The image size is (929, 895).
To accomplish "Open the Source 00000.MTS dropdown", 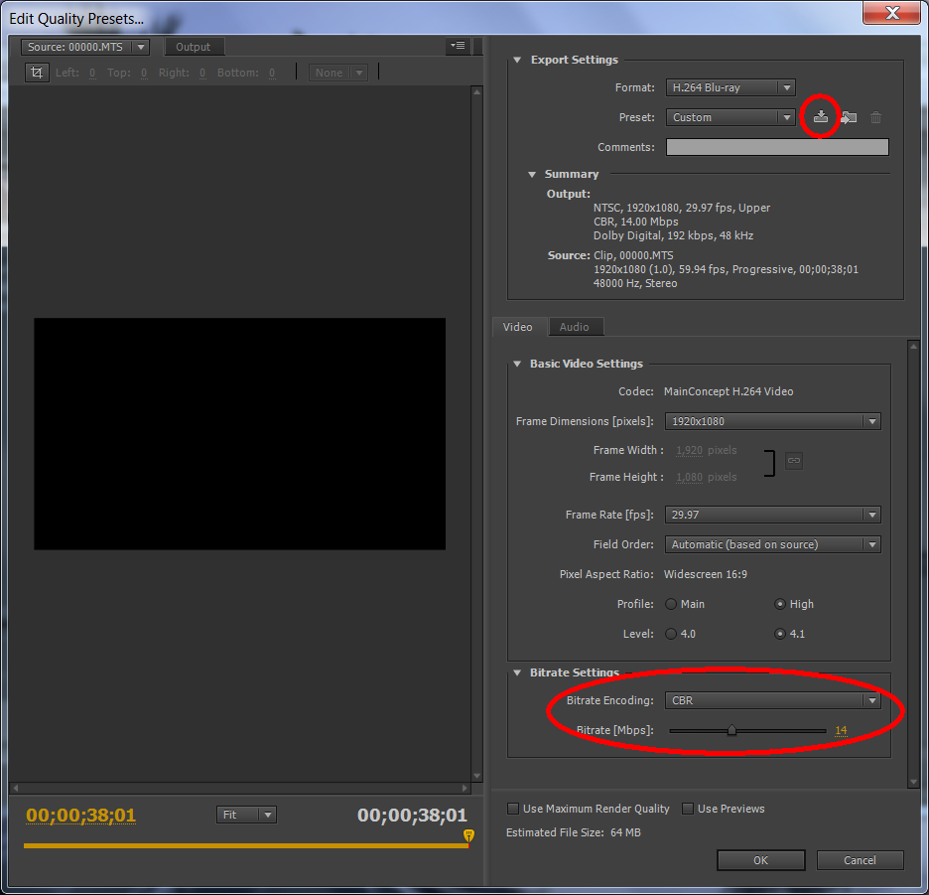I will coord(84,47).
